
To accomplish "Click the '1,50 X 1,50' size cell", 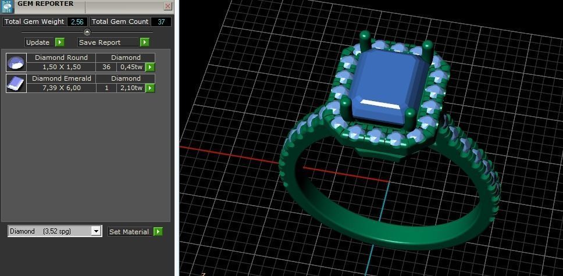I will [62, 67].
